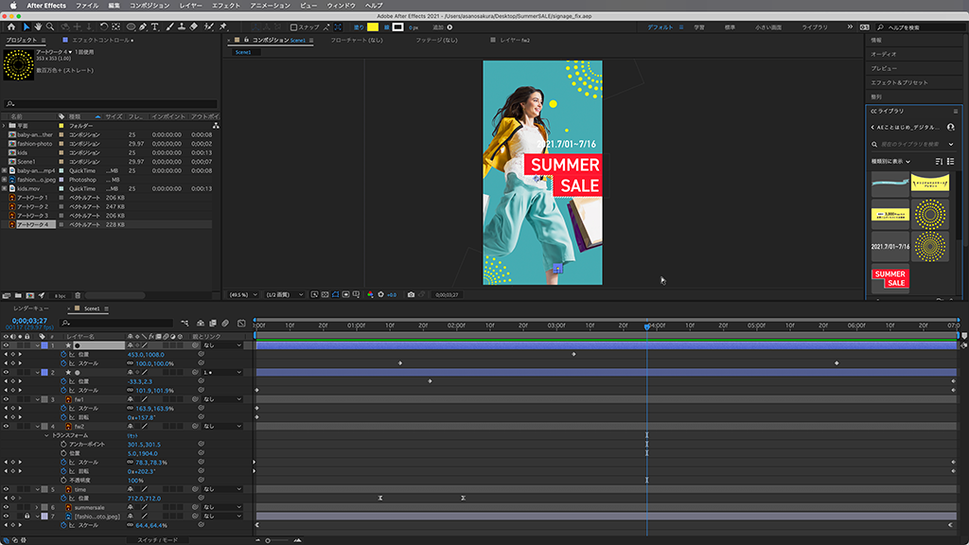This screenshot has width=969, height=545.
Task: Hide the summersale layer using its eye
Action: (x=6, y=507)
